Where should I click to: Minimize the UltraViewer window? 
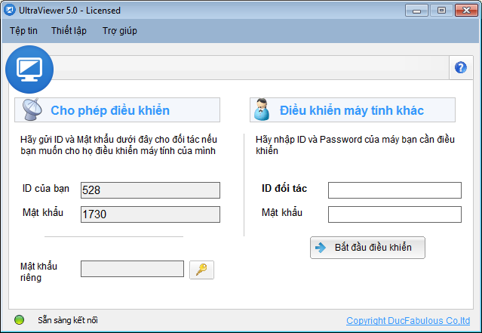click(416, 11)
